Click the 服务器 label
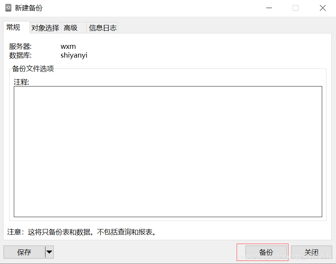The height and width of the screenshot is (264, 336). [x=19, y=46]
